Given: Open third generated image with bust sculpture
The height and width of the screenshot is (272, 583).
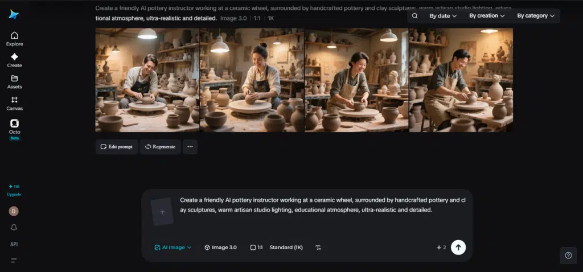Looking at the screenshot, I should (356, 80).
